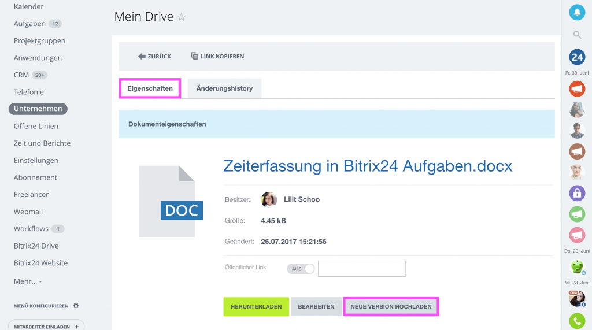Screen dimensions: 592x330
Task: Open the brown megaphone chat
Action: coord(577,151)
